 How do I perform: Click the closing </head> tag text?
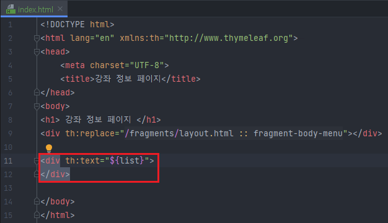tap(58, 92)
